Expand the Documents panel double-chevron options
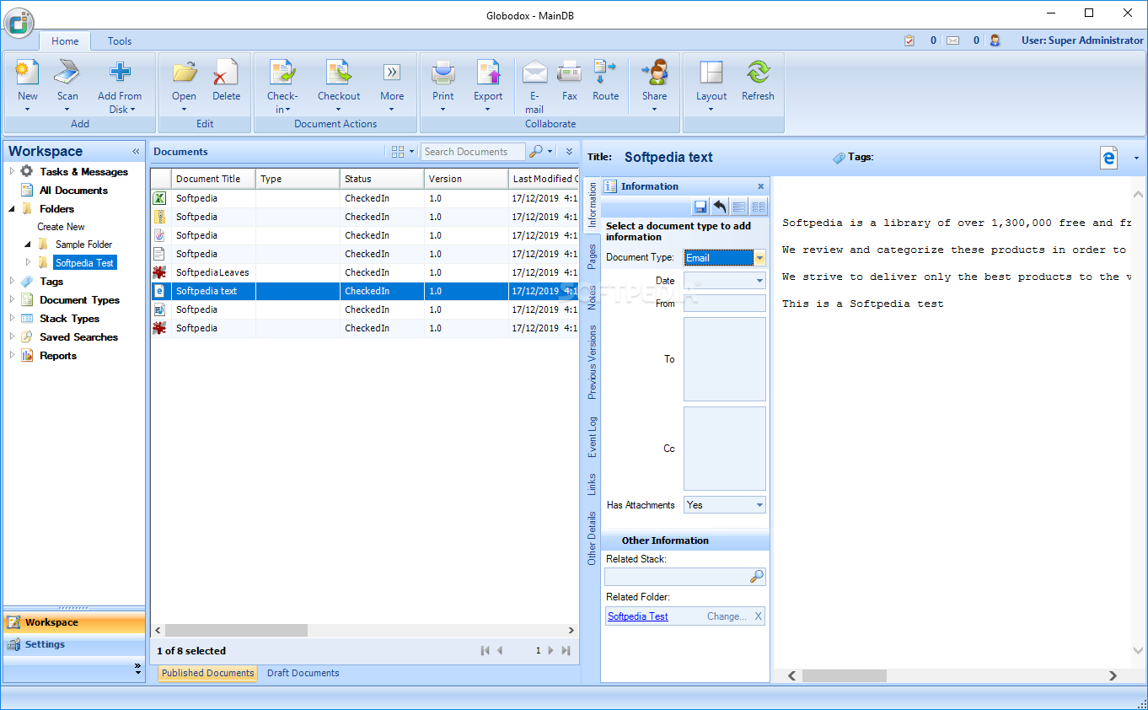This screenshot has height=710, width=1148. click(x=569, y=152)
